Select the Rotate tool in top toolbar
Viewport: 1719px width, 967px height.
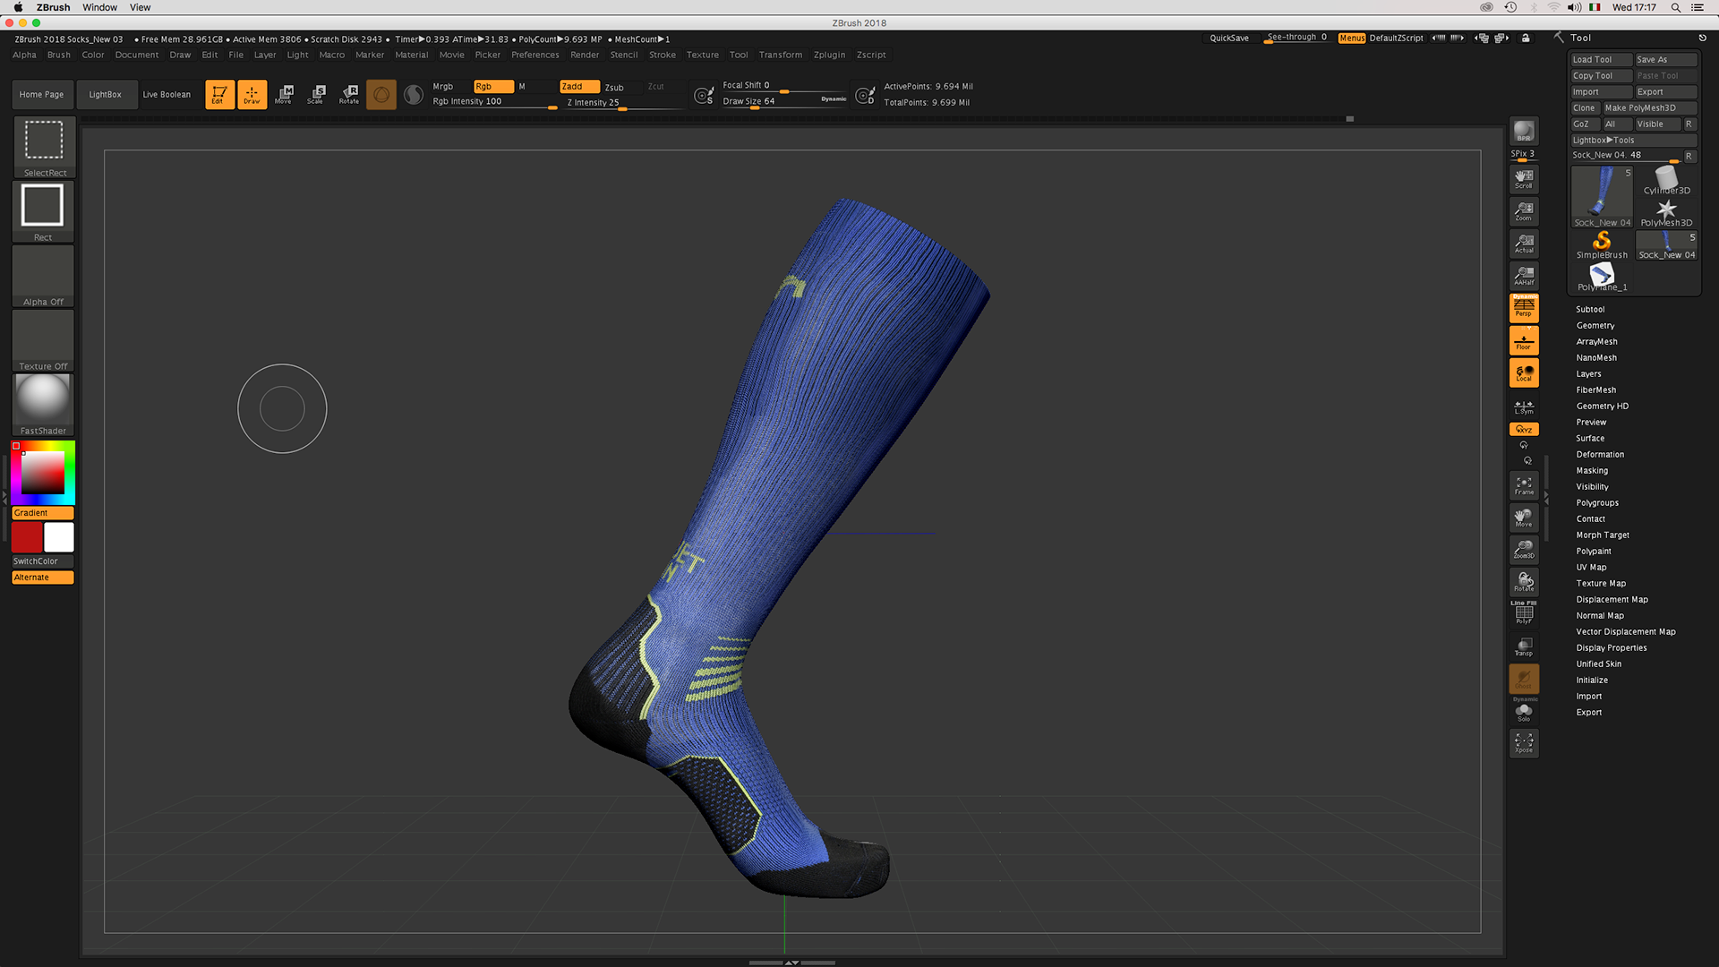[x=349, y=94]
